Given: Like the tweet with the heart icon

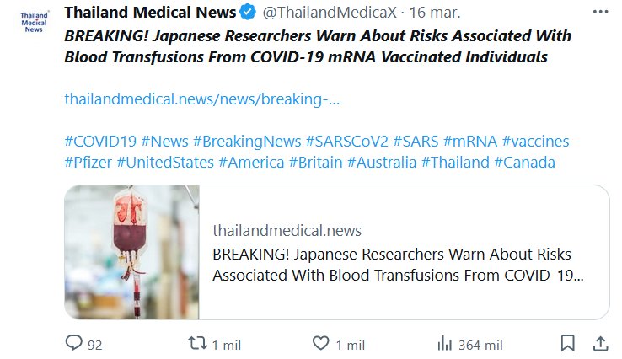Looking at the screenshot, I should click(x=321, y=344).
